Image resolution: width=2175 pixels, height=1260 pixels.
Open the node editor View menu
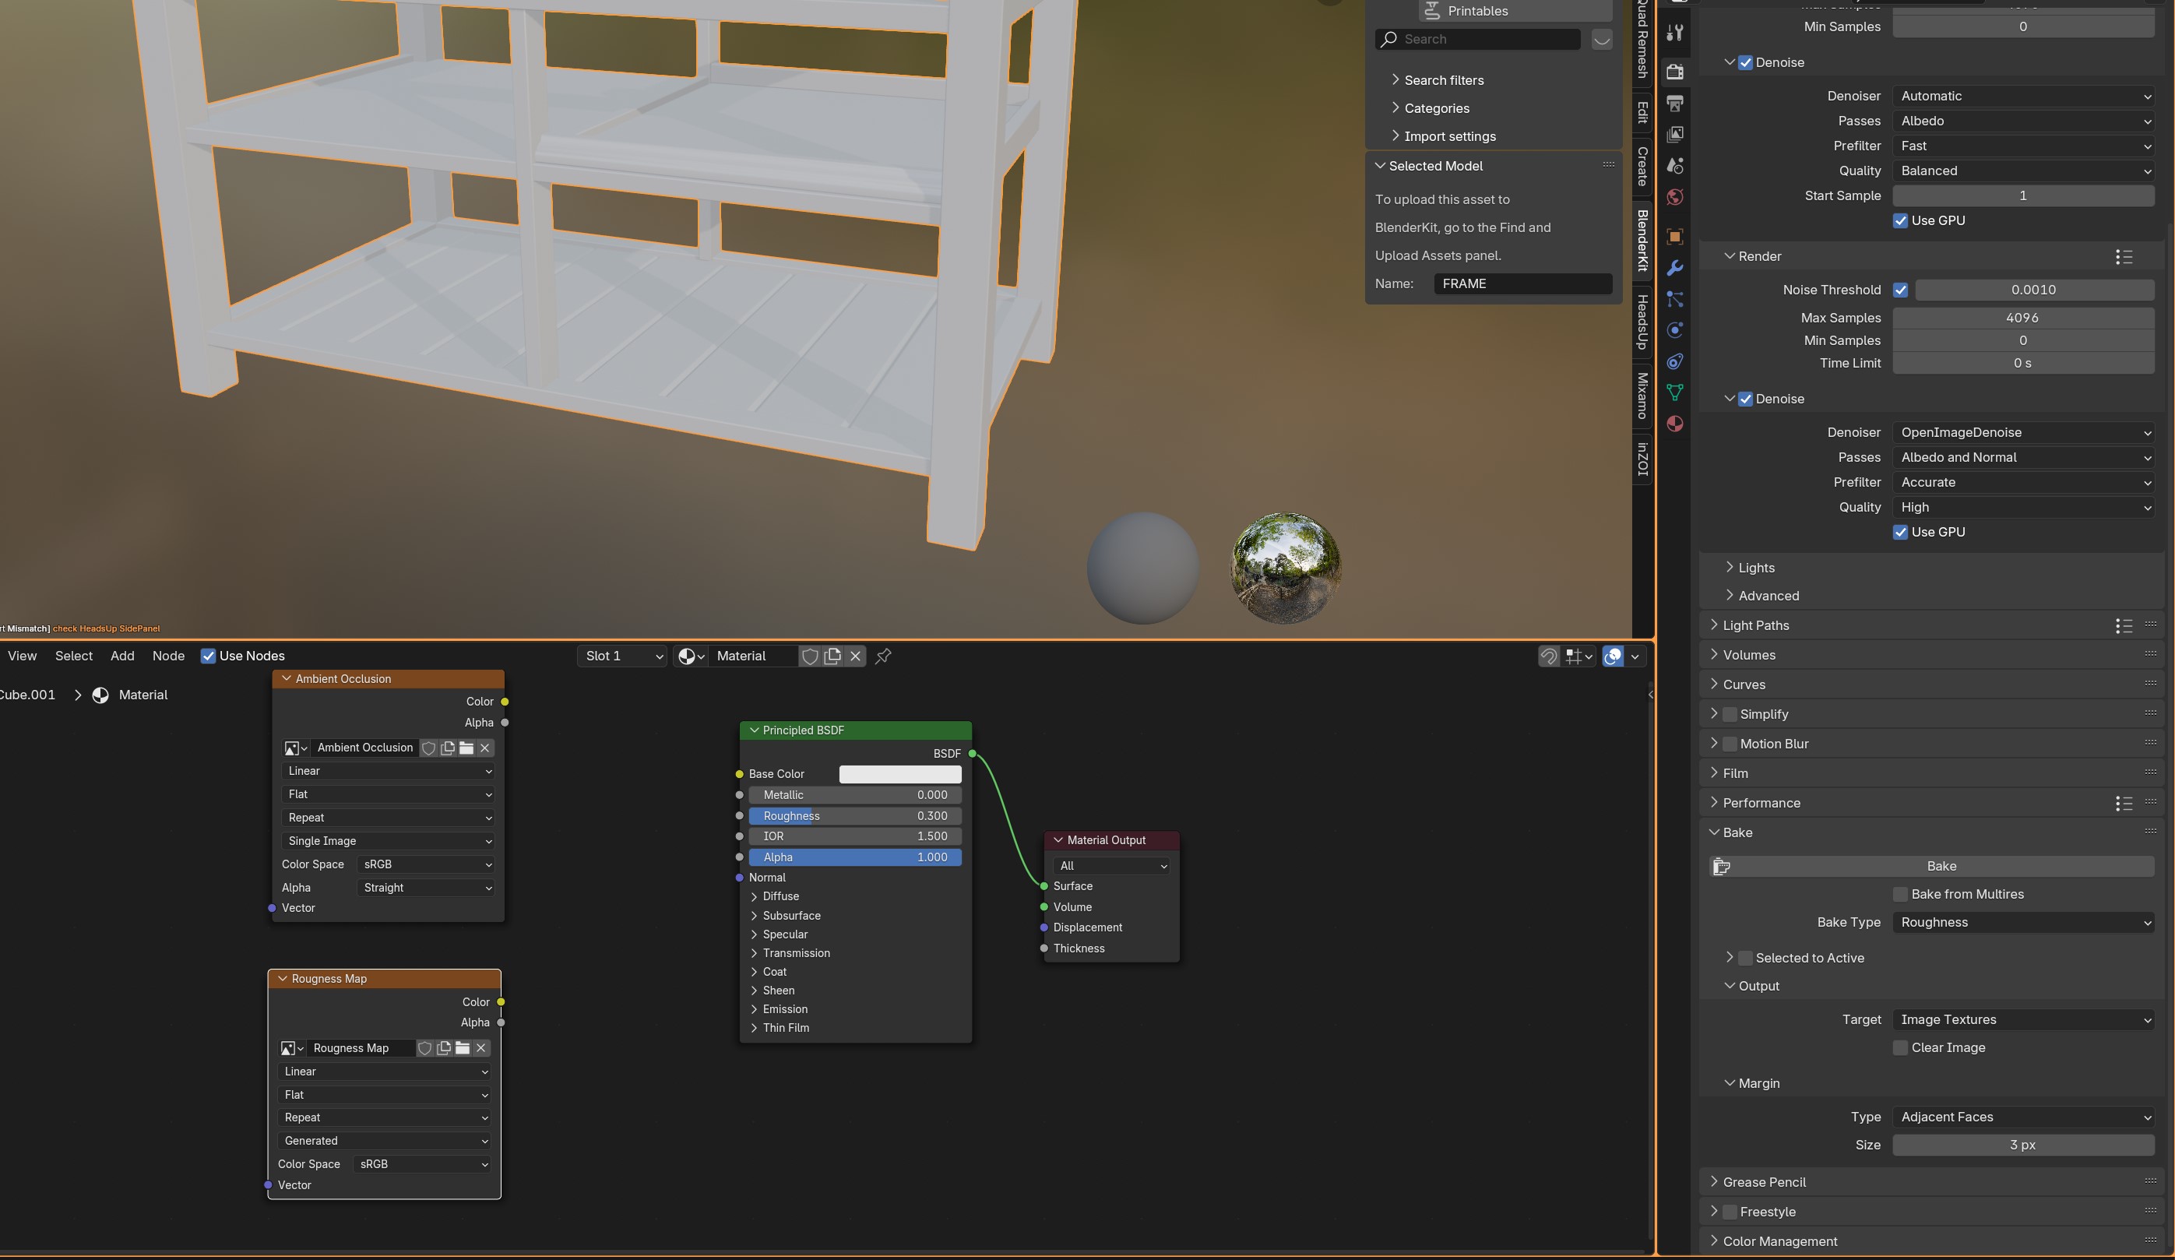click(23, 656)
